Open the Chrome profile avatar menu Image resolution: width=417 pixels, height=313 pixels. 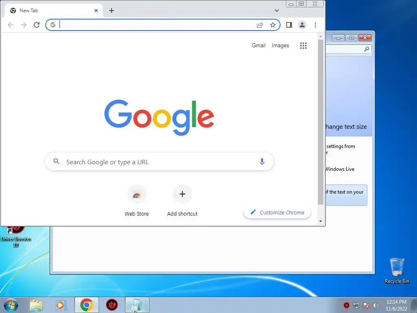pyautogui.click(x=302, y=25)
